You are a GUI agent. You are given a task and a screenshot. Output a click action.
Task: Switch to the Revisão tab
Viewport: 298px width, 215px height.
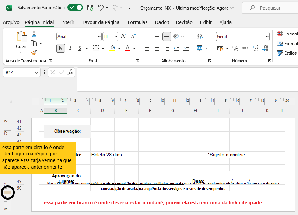[184, 22]
